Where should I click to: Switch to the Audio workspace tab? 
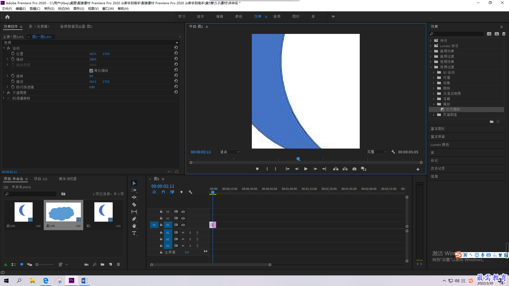(x=277, y=16)
